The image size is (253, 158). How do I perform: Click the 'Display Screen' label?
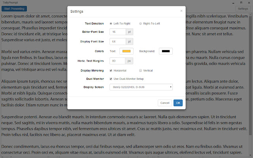tap(94, 87)
